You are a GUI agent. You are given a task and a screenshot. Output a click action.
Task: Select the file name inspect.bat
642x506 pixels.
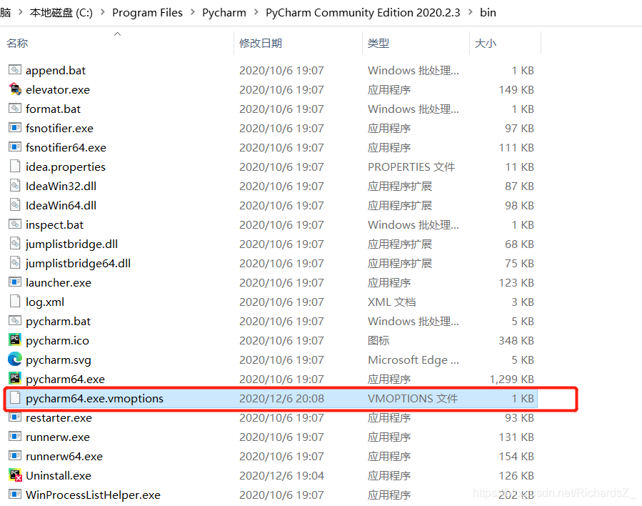click(x=54, y=225)
